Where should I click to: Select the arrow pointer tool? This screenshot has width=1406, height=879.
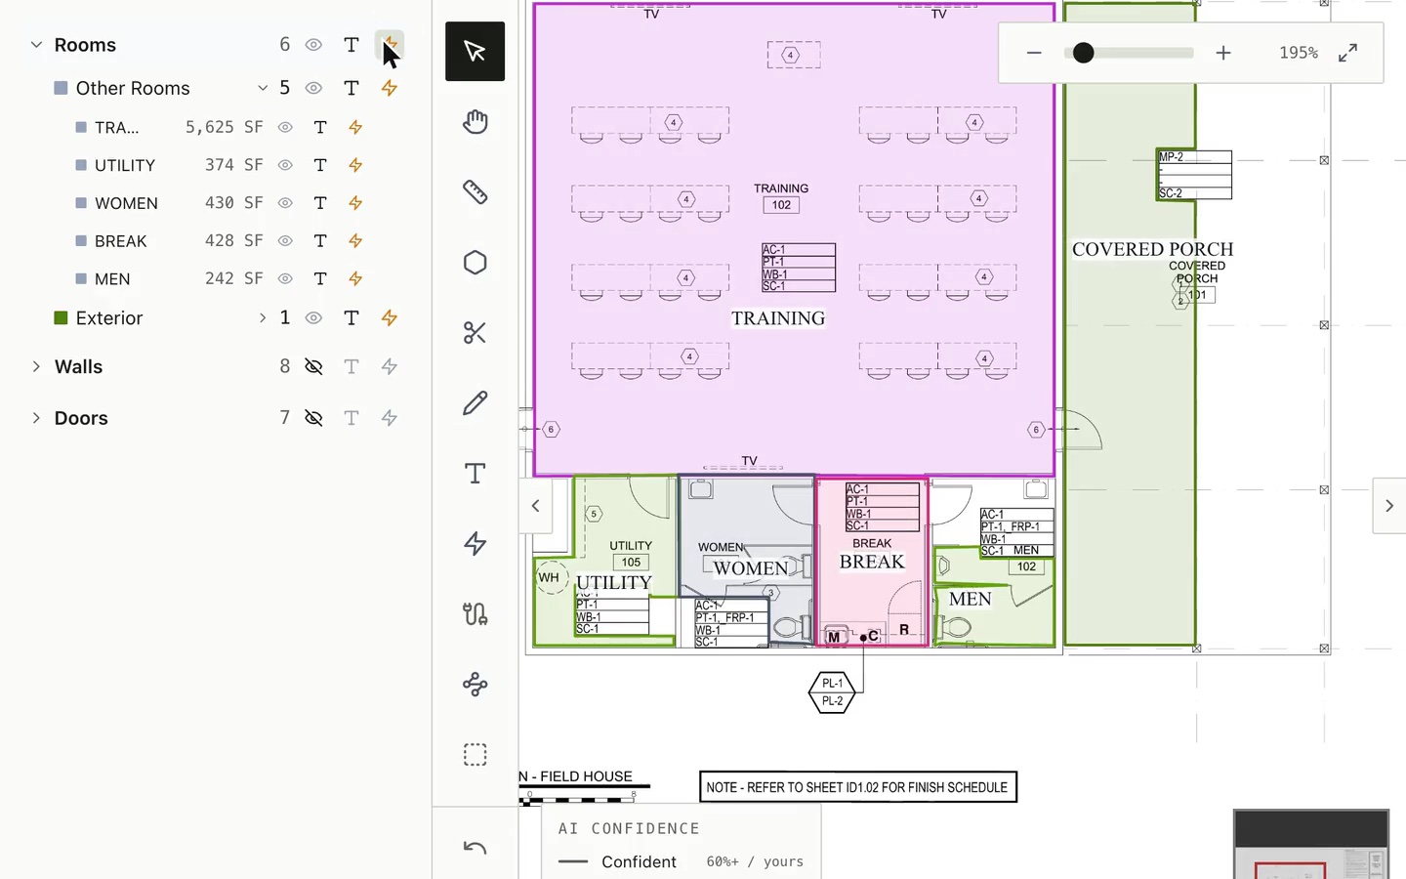coord(475,51)
